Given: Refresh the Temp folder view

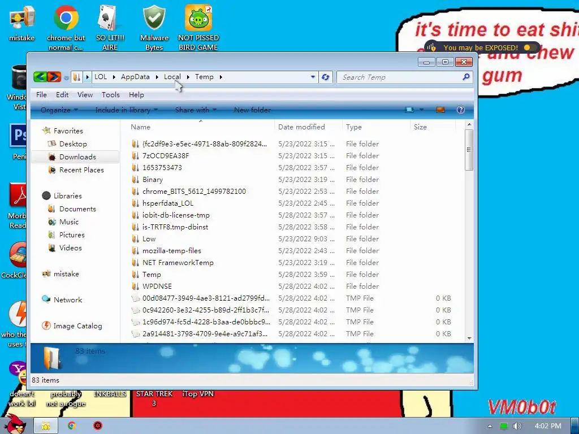Looking at the screenshot, I should coord(325,77).
